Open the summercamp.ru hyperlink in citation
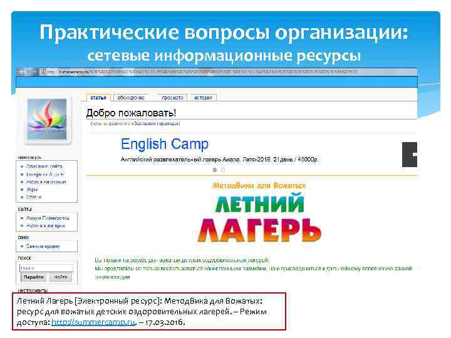Screen dimensions: 451x338 (x=93, y=322)
